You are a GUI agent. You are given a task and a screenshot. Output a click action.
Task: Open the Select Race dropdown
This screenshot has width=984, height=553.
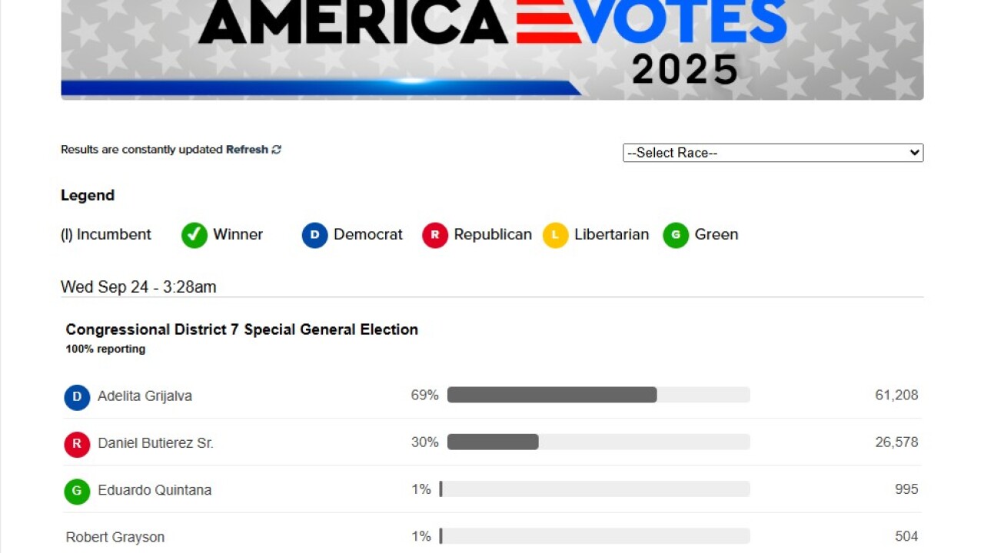pyautogui.click(x=773, y=152)
